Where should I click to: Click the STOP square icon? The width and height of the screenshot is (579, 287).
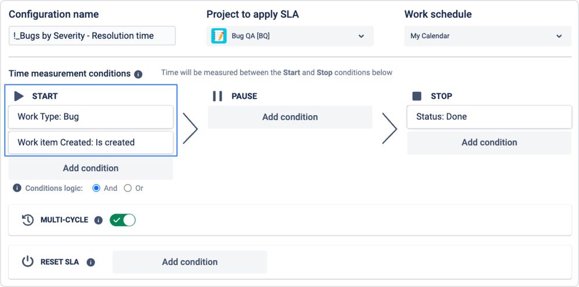[x=417, y=96]
